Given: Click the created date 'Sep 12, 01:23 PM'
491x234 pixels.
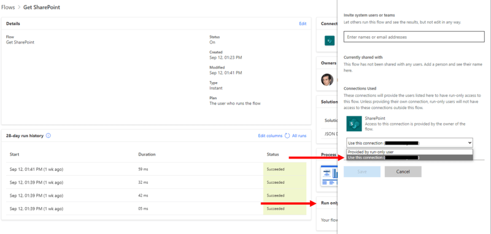Looking at the screenshot, I should pos(226,58).
